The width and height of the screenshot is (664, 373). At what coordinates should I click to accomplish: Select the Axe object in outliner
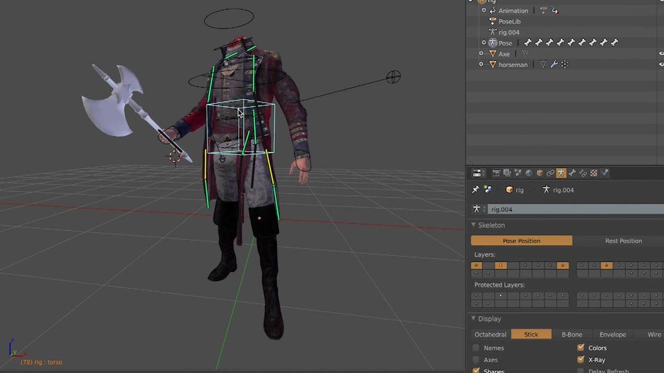pyautogui.click(x=504, y=54)
